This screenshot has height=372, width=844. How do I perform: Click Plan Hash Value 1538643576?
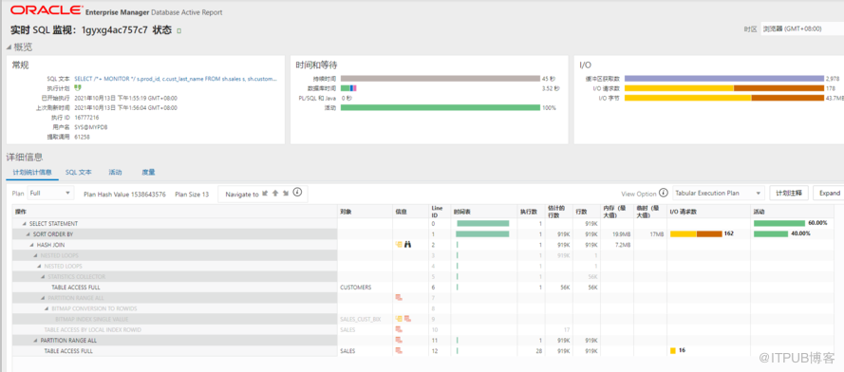tap(124, 194)
